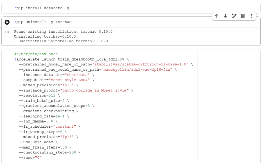Click the pip uninstall -y torchao code
The width and height of the screenshot is (261, 163).
[43, 22]
